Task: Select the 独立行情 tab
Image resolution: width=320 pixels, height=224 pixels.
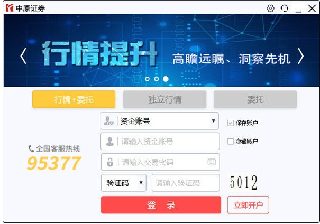Action: [164, 99]
